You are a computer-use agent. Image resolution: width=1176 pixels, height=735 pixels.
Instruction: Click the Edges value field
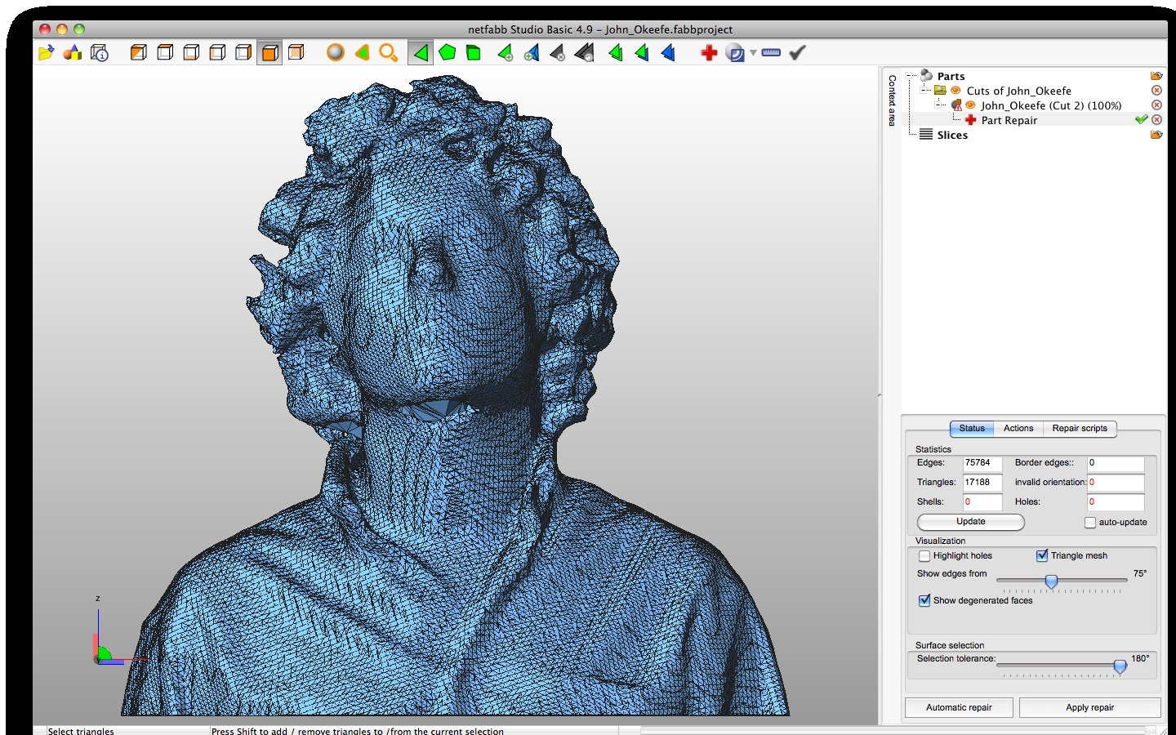pyautogui.click(x=982, y=464)
